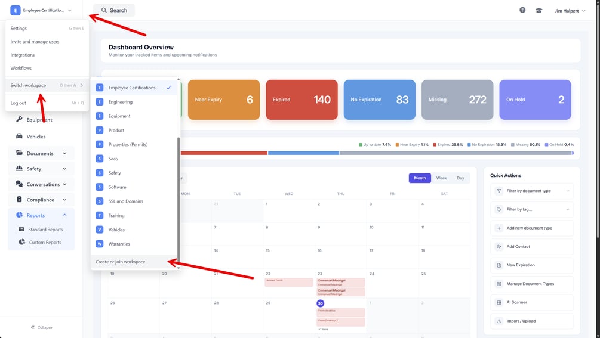This screenshot has width=600, height=338.
Task: Expand the Documents sidebar section chevron
Action: click(x=64, y=153)
